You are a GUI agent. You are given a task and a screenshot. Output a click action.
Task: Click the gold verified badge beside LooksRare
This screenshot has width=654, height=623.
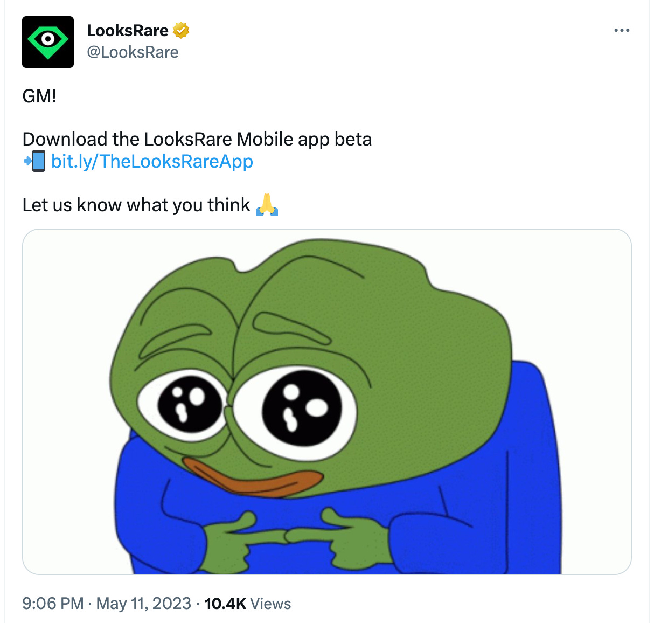pyautogui.click(x=181, y=31)
